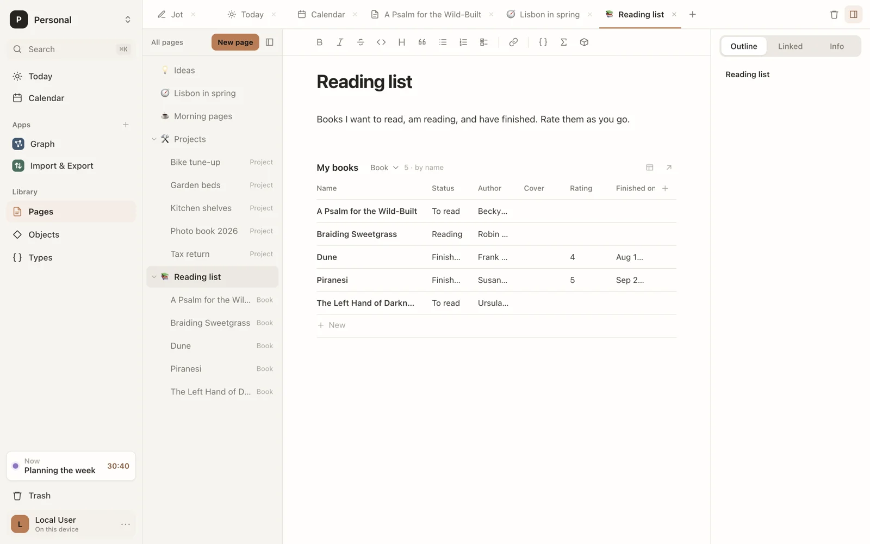The width and height of the screenshot is (870, 544).
Task: Click the Search field
Action: [x=71, y=49]
